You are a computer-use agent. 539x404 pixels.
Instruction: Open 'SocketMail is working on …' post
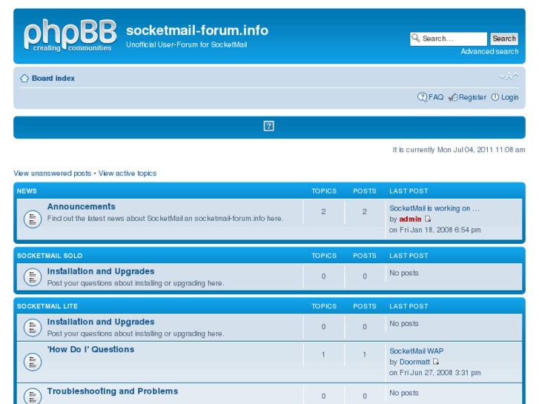[x=434, y=208]
